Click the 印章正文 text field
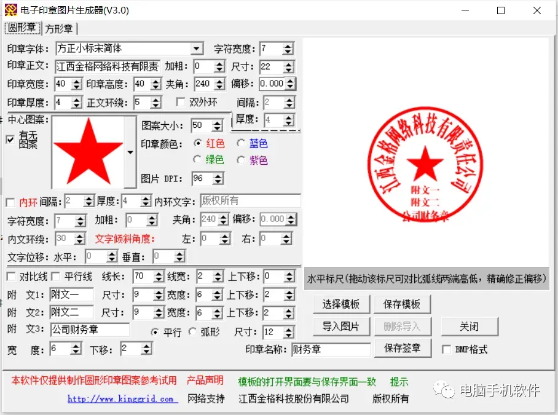The width and height of the screenshot is (558, 415). point(108,66)
